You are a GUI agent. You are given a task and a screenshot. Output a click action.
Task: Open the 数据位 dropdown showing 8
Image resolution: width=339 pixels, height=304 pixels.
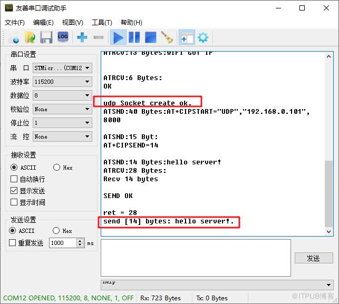point(63,95)
